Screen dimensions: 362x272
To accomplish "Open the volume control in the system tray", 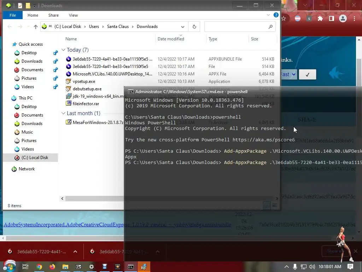I will 312,267.
